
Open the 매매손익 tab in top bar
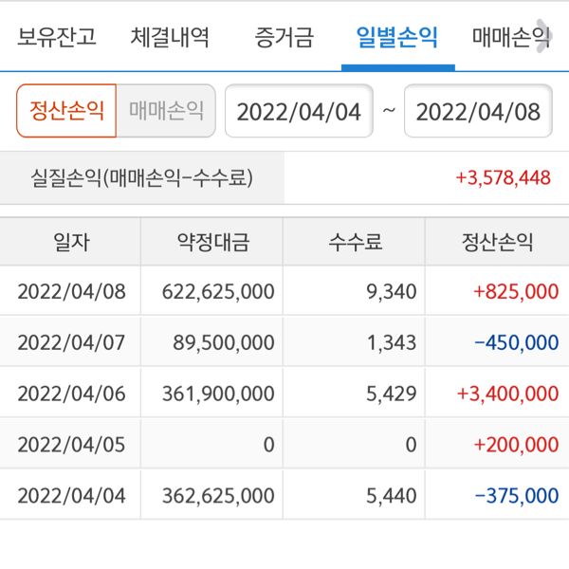point(508,39)
